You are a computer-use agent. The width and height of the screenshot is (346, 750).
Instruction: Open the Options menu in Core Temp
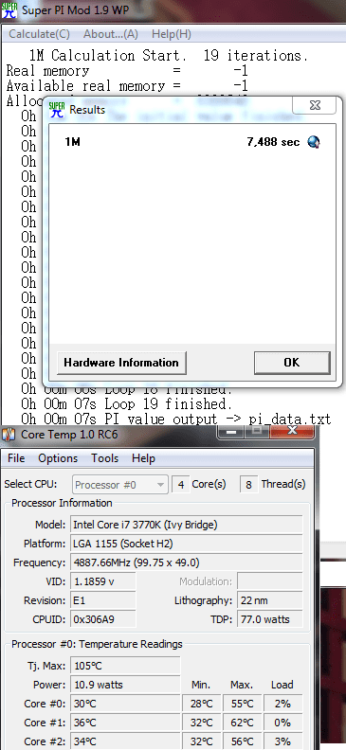point(58,458)
